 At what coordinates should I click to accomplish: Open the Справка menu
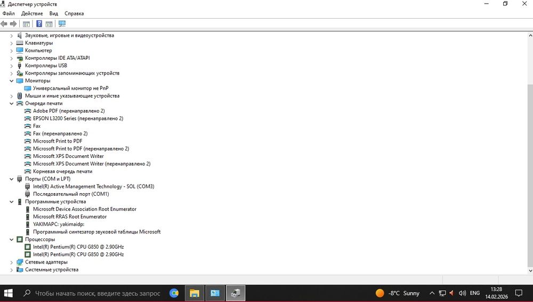click(x=74, y=14)
